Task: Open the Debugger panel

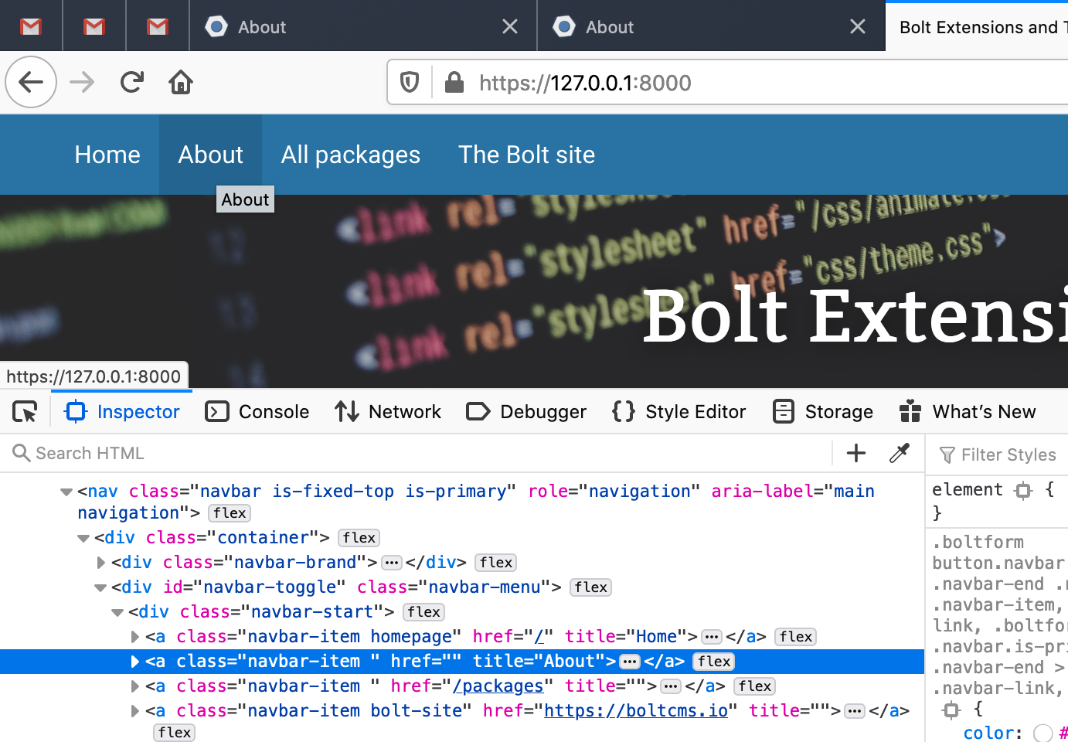Action: pyautogui.click(x=526, y=412)
